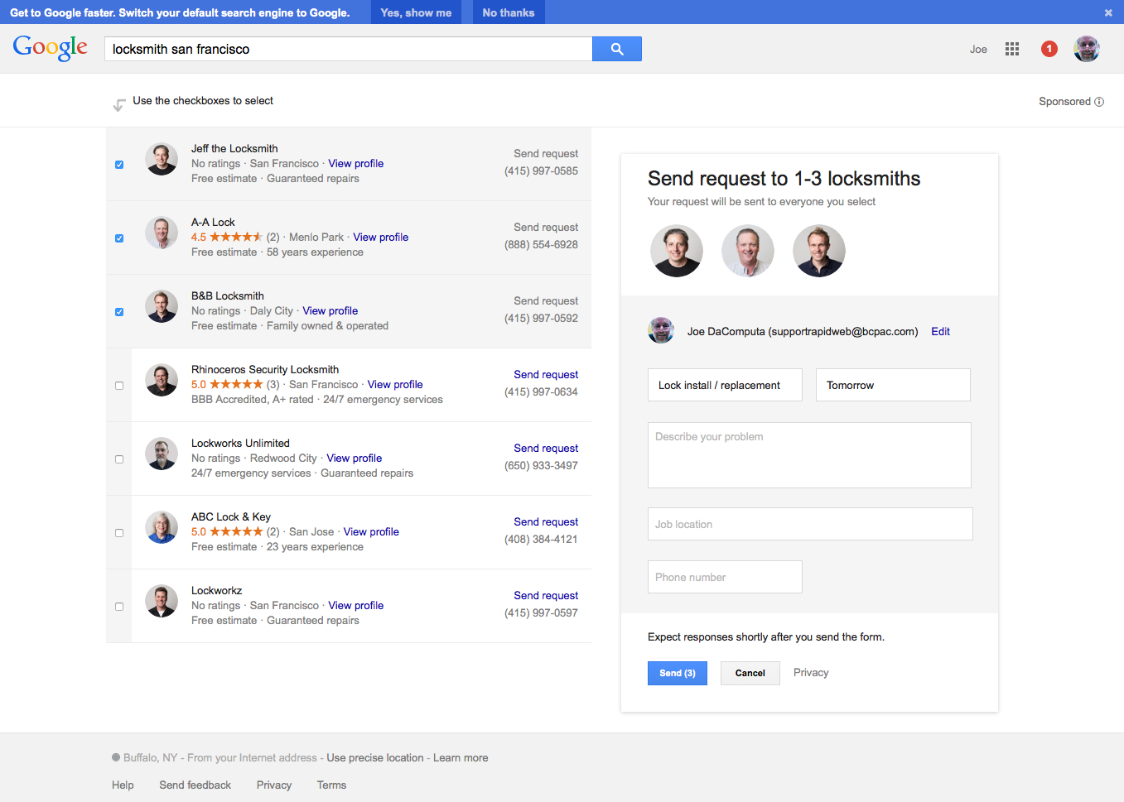This screenshot has width=1124, height=802.
Task: Check Lockworks Unlimited checkbox
Action: [x=119, y=459]
